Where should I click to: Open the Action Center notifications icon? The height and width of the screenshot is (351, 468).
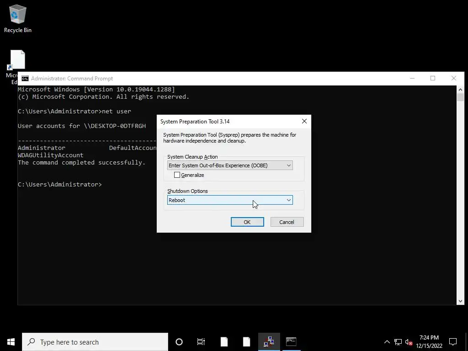point(453,342)
